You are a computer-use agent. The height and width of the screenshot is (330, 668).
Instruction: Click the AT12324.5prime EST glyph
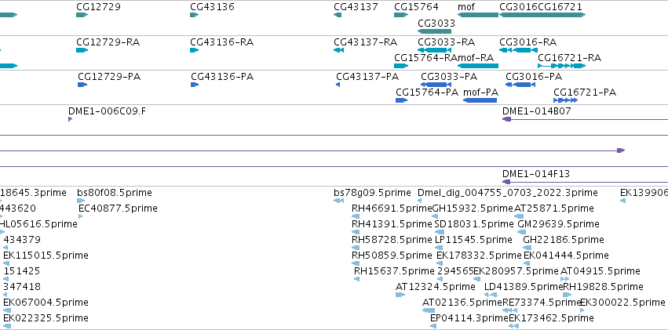click(x=400, y=295)
